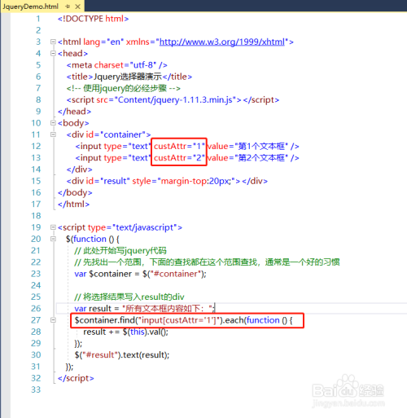
Task: Click result += $(this).val() statement
Action: 125,332
